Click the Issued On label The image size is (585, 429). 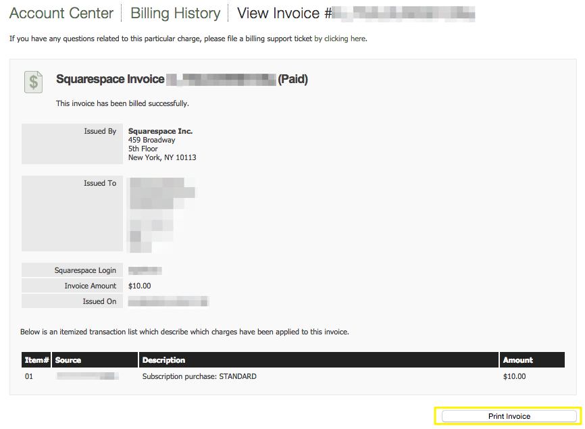[99, 301]
